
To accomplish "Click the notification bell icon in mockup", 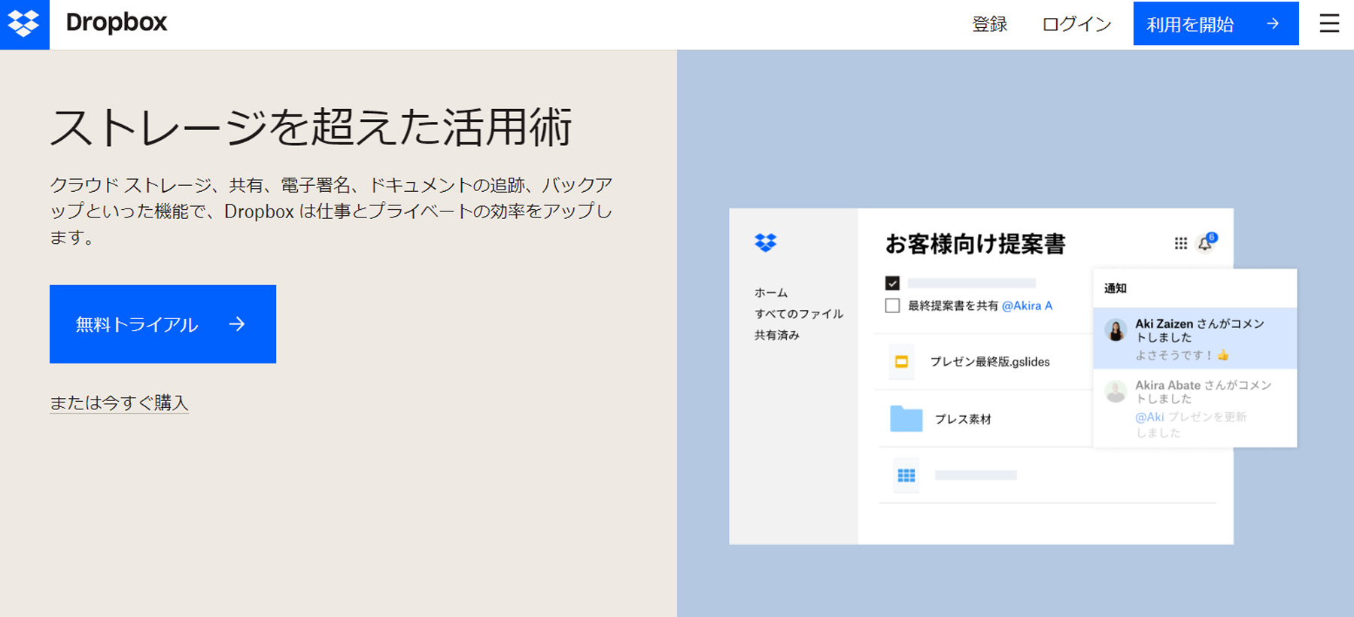I will [1206, 243].
